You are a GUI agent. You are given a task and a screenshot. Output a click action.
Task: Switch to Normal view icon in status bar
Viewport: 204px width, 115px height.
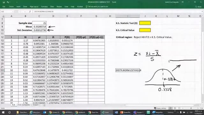[x=171, y=108]
